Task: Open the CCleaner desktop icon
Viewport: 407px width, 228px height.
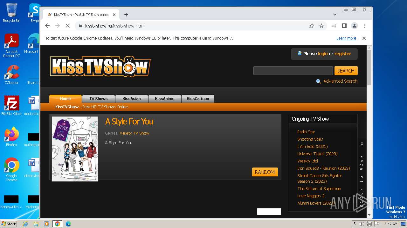Action: [11, 75]
